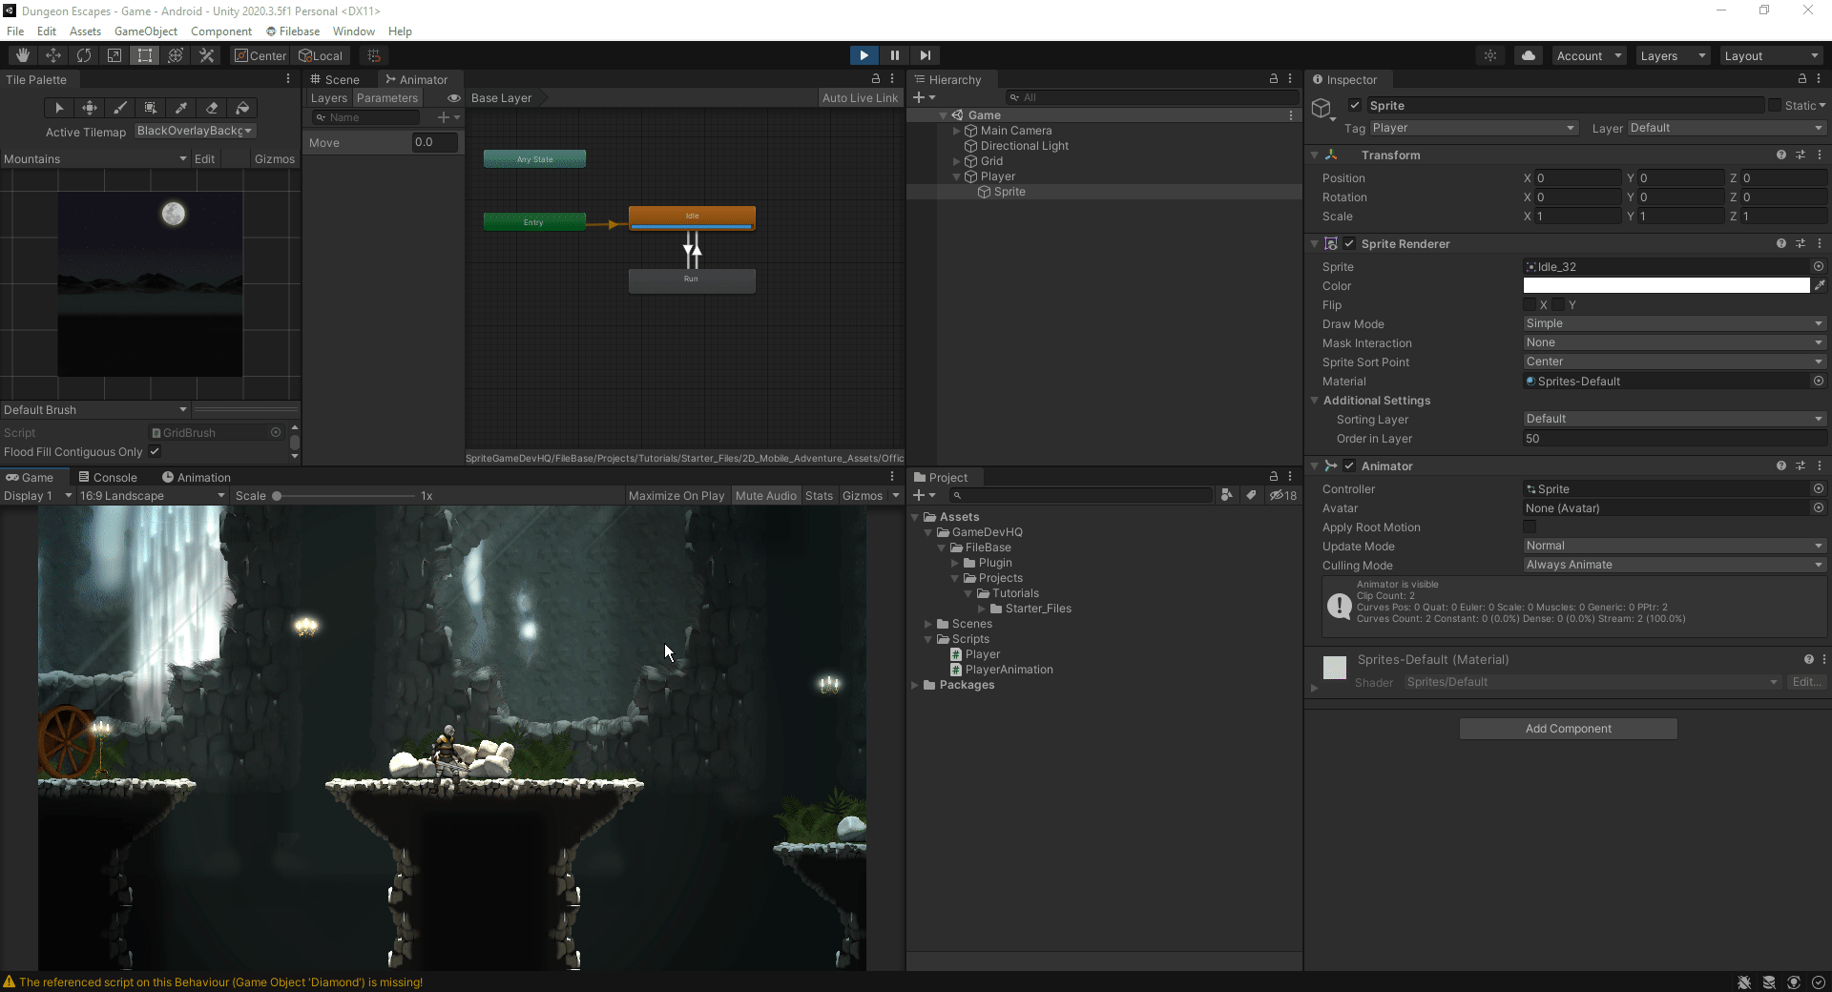Click the Step frame button
Image resolution: width=1832 pixels, height=992 pixels.
pyautogui.click(x=925, y=55)
